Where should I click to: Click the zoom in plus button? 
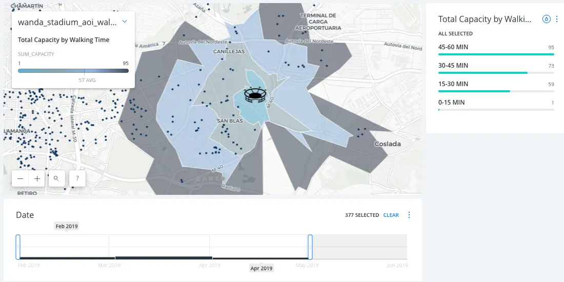point(37,178)
